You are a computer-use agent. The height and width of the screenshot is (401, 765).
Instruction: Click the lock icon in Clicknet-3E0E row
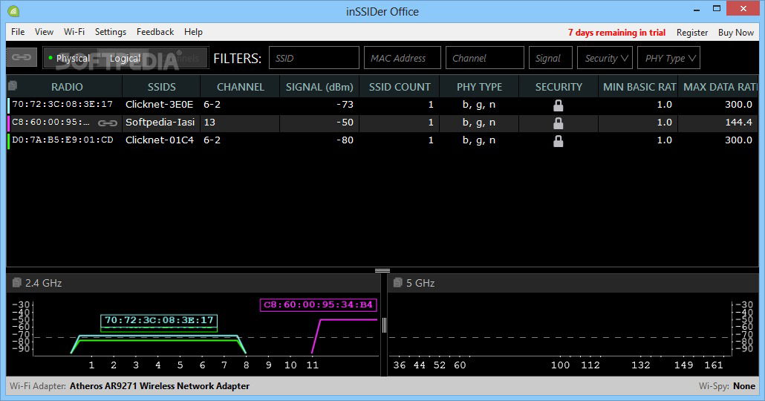tap(558, 105)
